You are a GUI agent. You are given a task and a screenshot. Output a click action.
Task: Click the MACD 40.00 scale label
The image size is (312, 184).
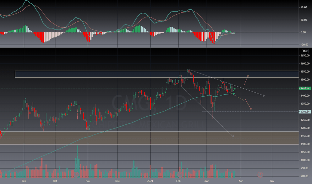click(304, 7)
